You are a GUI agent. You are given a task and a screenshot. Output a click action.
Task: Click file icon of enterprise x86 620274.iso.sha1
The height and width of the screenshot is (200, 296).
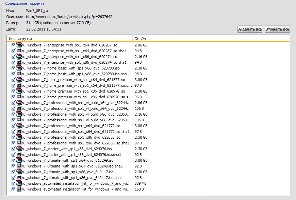pyautogui.click(x=19, y=62)
